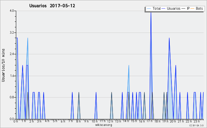Click the y-axis label 'Usuarios/10 mins'
This screenshot has width=207, height=128.
[3, 65]
